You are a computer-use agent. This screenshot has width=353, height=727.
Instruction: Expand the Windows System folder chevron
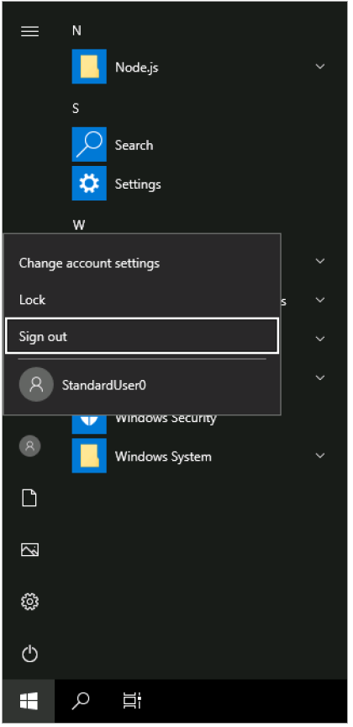tap(319, 456)
